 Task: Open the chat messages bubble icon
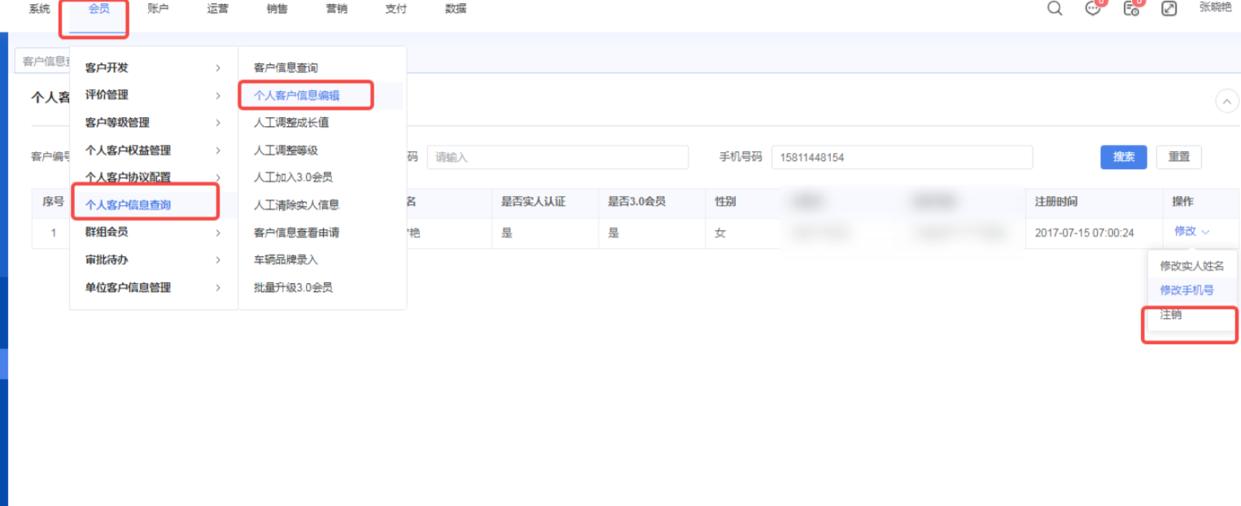click(x=1093, y=9)
